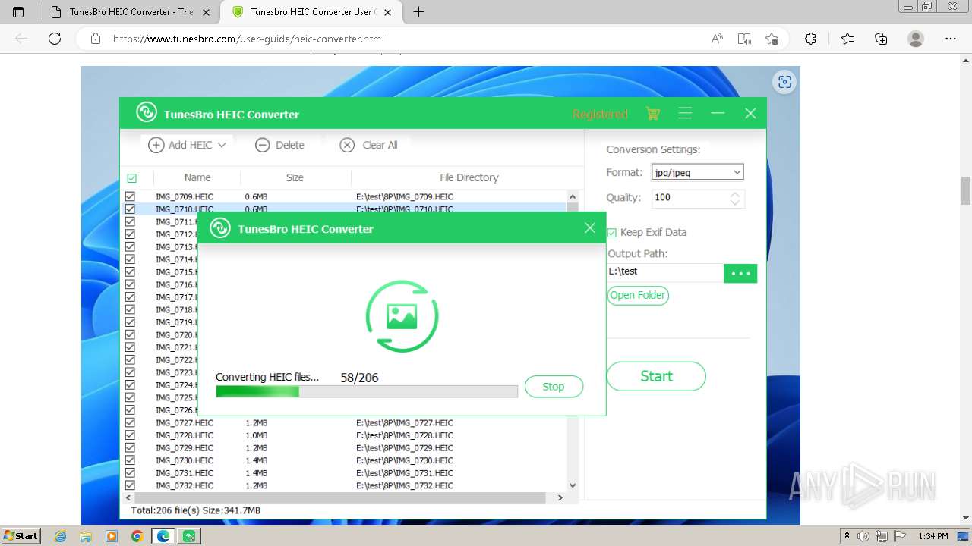The height and width of the screenshot is (546, 972).
Task: Open a new browser tab
Action: click(418, 12)
